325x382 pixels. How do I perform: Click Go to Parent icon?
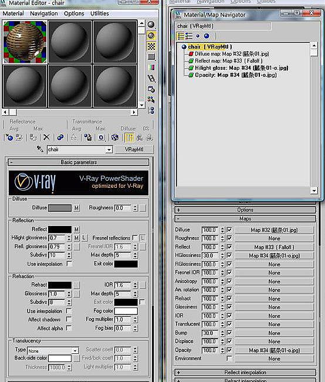pos(140,138)
